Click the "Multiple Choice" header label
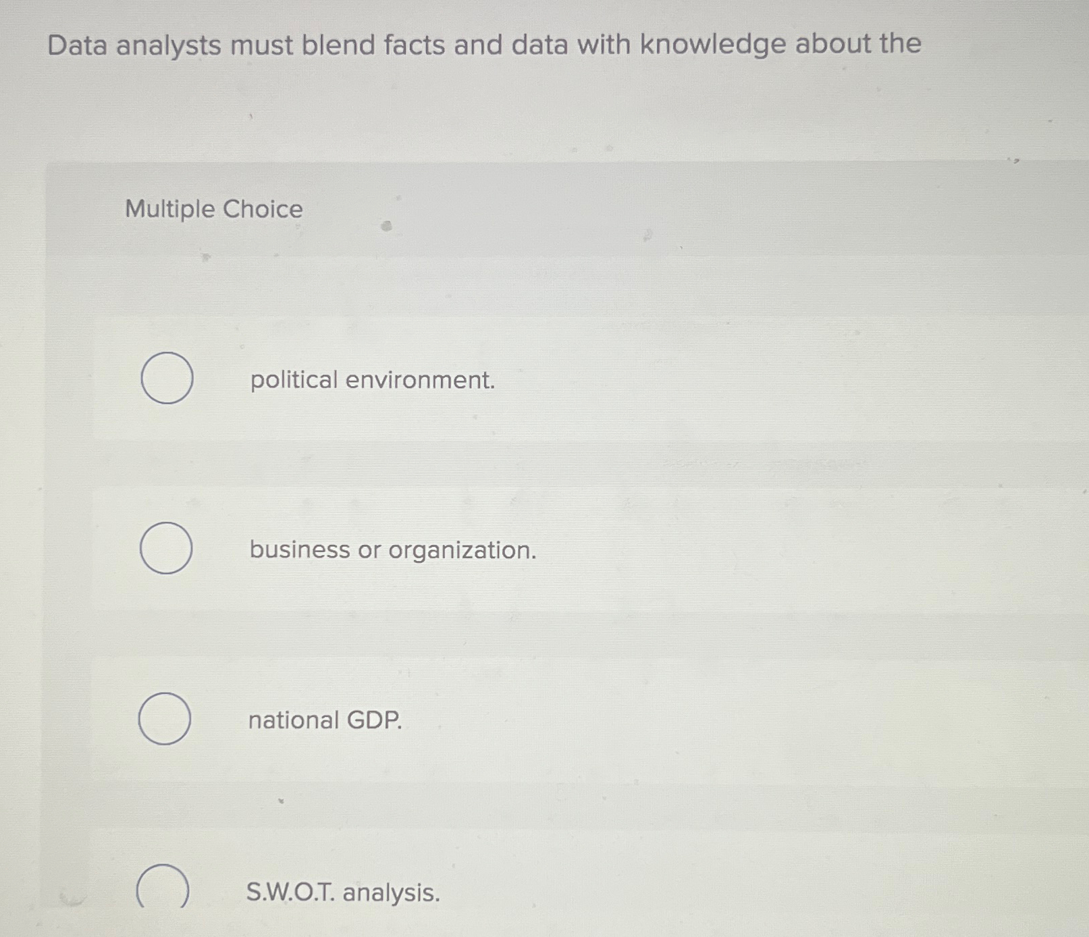Screen dimensions: 1089x937 213,209
